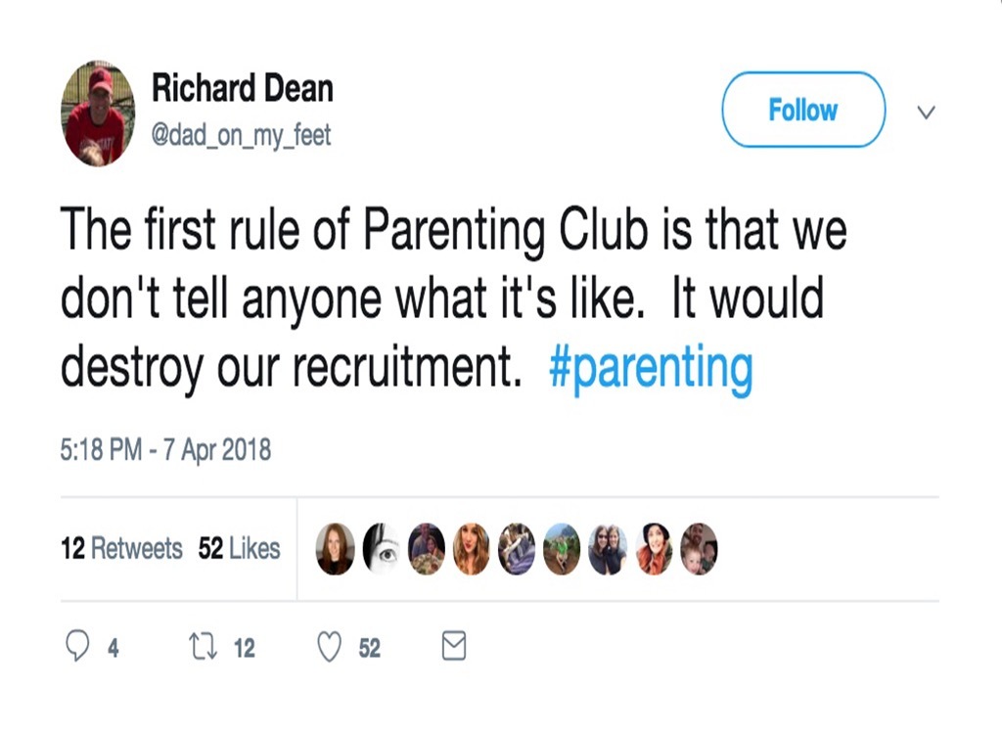The image size is (1002, 734).
Task: Expand more actions with the caret arrow
Action: click(926, 113)
